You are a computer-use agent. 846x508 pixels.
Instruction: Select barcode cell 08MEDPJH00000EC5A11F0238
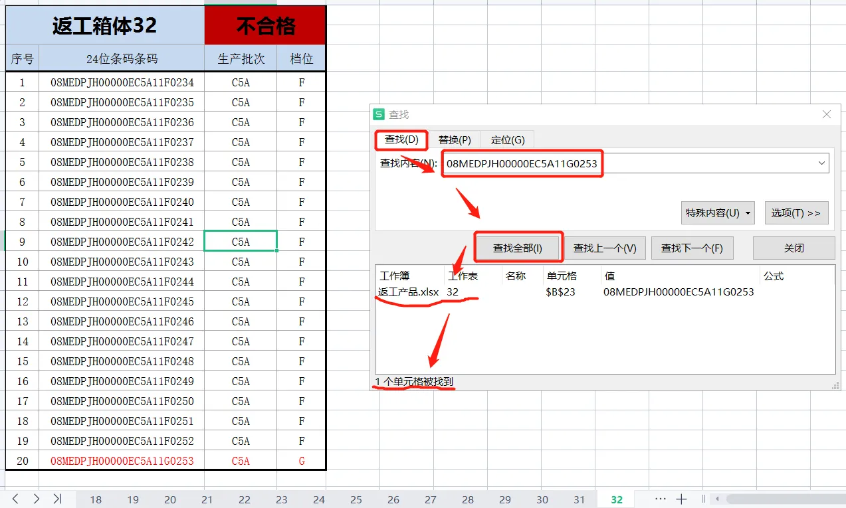point(122,162)
